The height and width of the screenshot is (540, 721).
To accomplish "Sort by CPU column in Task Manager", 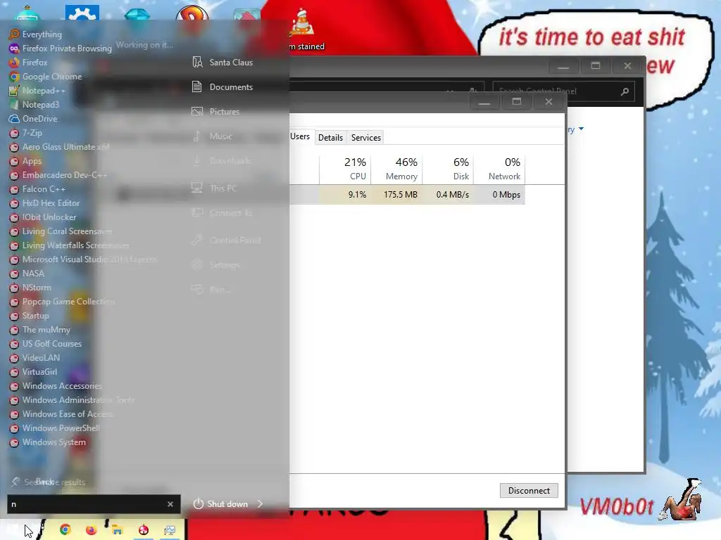I will pos(345,169).
